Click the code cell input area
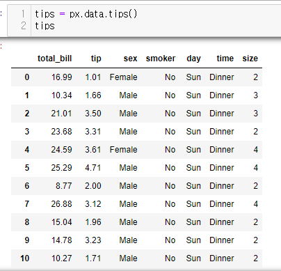The width and height of the screenshot is (281, 271). (156, 20)
